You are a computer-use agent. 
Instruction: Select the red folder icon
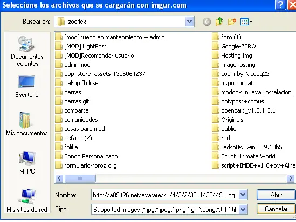[215, 138]
